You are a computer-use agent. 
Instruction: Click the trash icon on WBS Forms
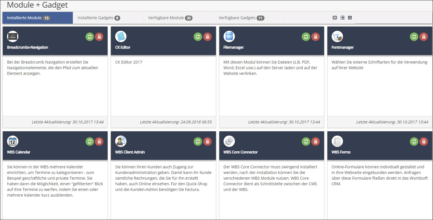pos(424,141)
